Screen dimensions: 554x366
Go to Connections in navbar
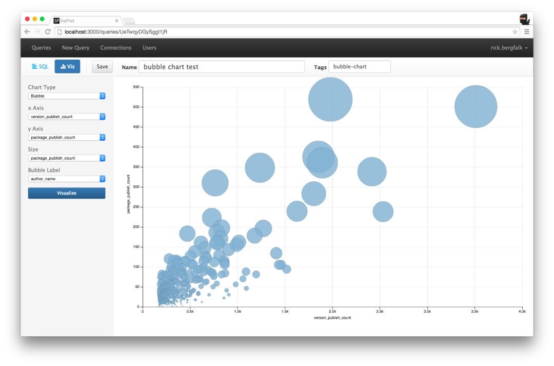coord(116,48)
